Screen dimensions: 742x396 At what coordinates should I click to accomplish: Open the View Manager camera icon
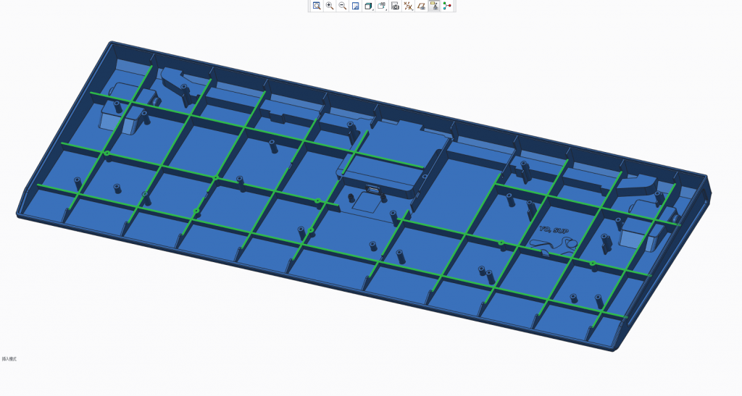click(395, 6)
